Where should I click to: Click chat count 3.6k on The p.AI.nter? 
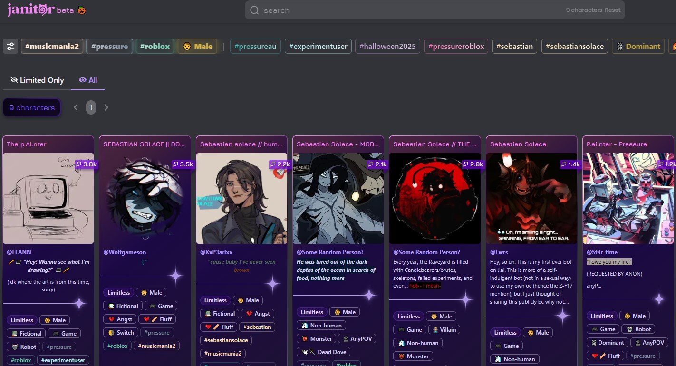tap(86, 164)
